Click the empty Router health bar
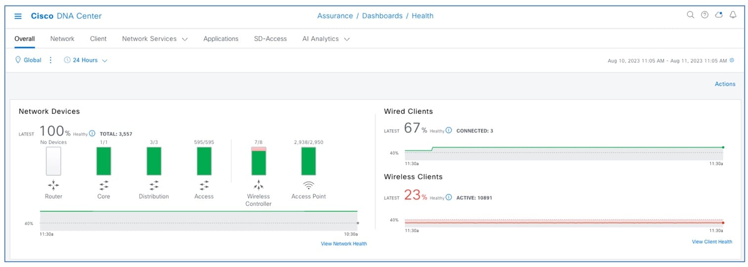748x267 pixels. [53, 161]
